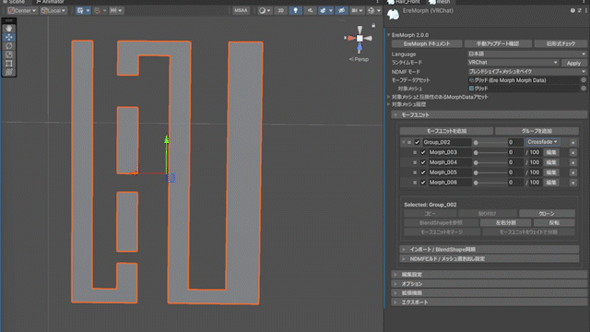The image size is (590, 332).
Task: Click the edit button for Morph_004
Action: [551, 162]
